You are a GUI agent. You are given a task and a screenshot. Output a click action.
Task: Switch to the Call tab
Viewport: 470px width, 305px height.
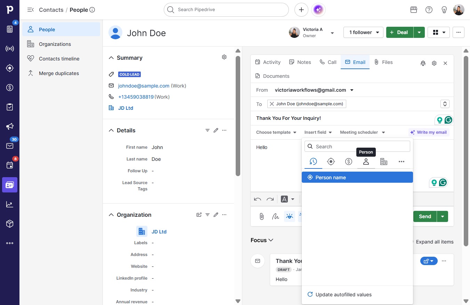pyautogui.click(x=328, y=62)
